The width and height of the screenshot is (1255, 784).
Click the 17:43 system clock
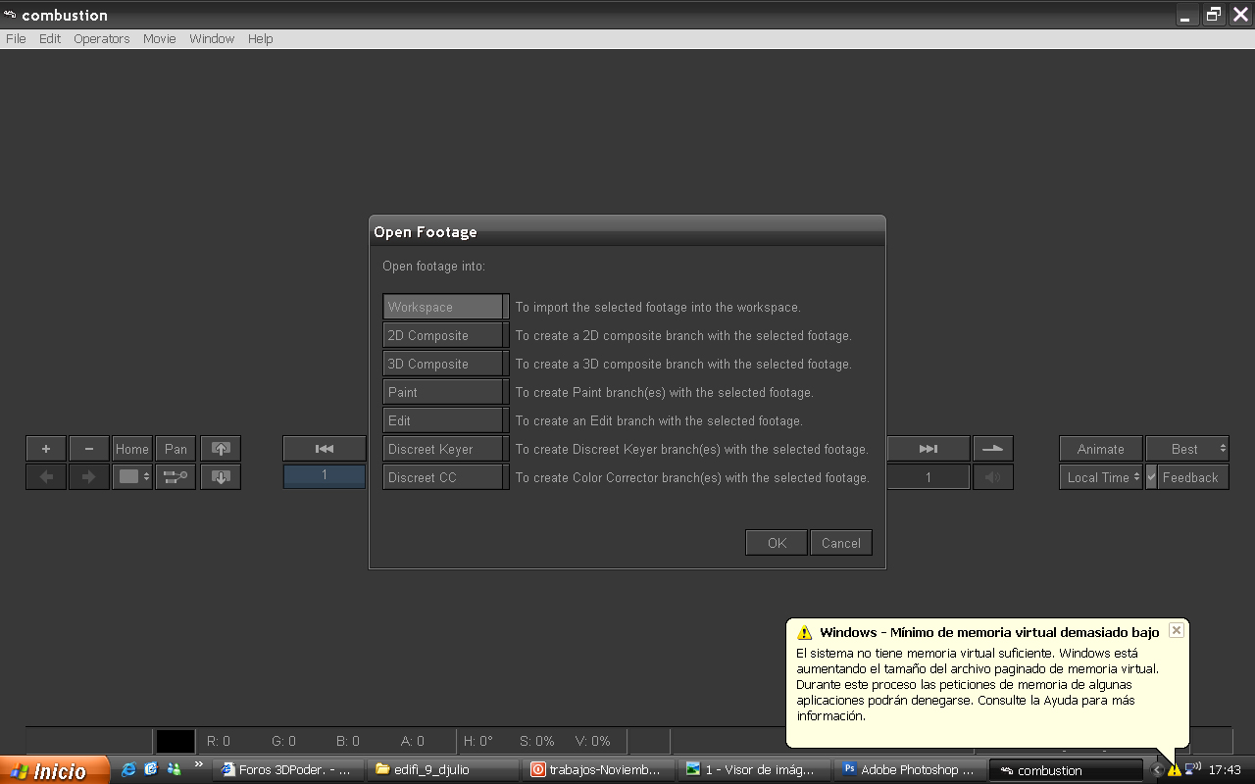(1225, 770)
